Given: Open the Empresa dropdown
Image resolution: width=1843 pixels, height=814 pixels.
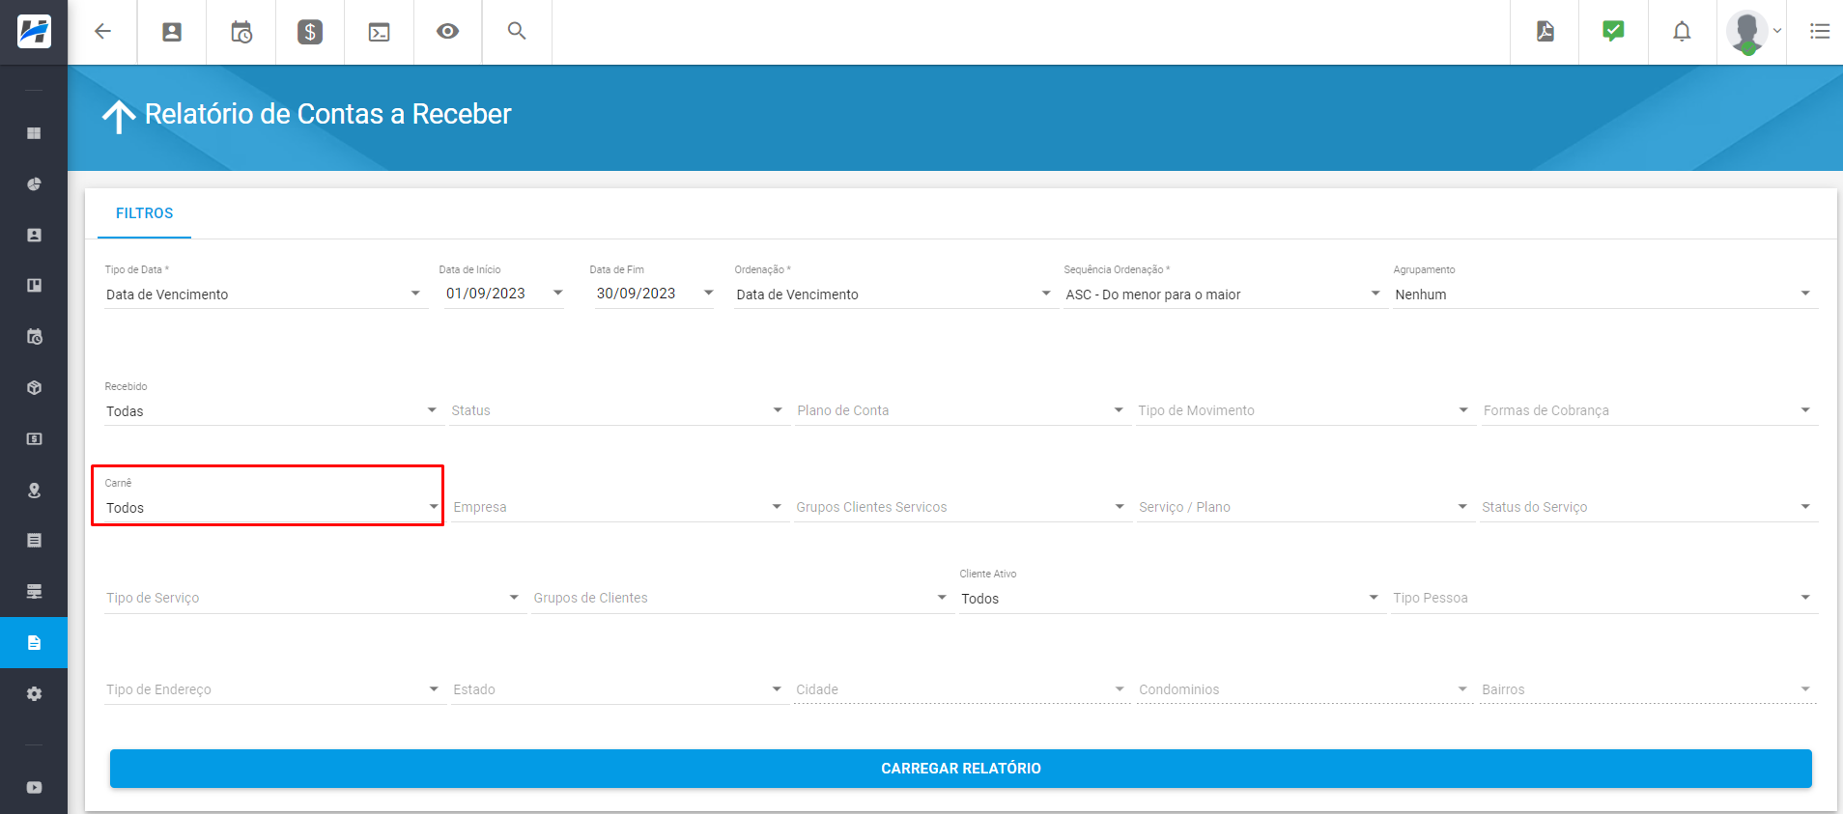Looking at the screenshot, I should tap(618, 507).
